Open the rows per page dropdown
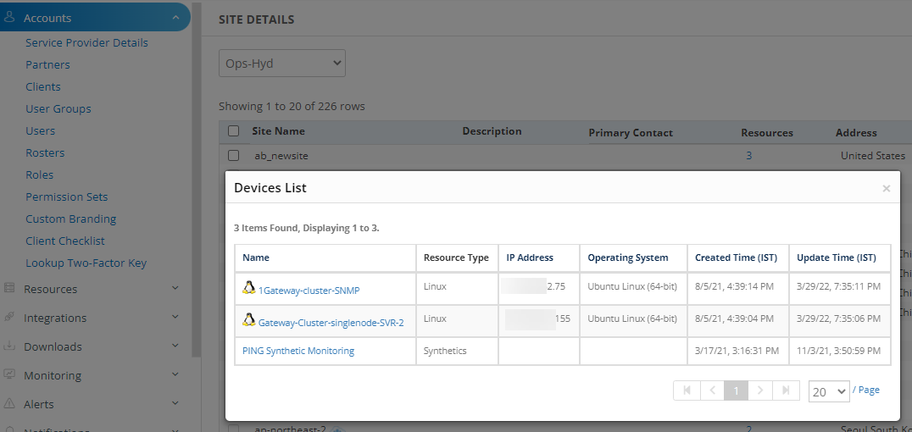 [x=829, y=391]
